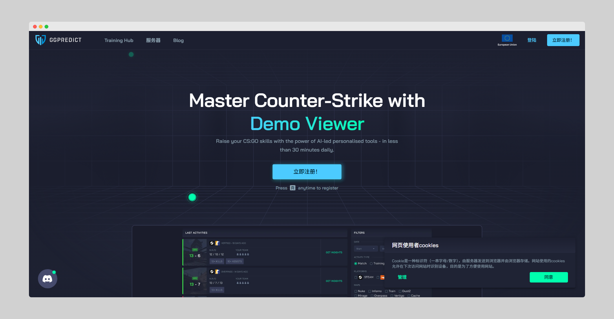Click 同意 to accept cookies
This screenshot has height=319, width=614.
tap(549, 277)
